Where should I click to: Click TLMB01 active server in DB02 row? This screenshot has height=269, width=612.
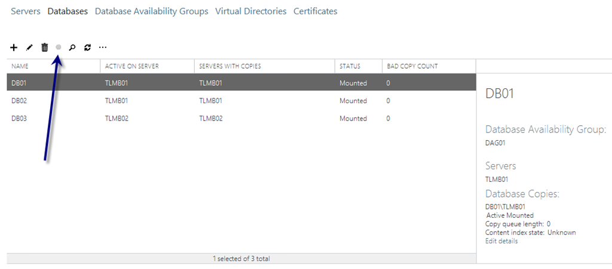(117, 100)
